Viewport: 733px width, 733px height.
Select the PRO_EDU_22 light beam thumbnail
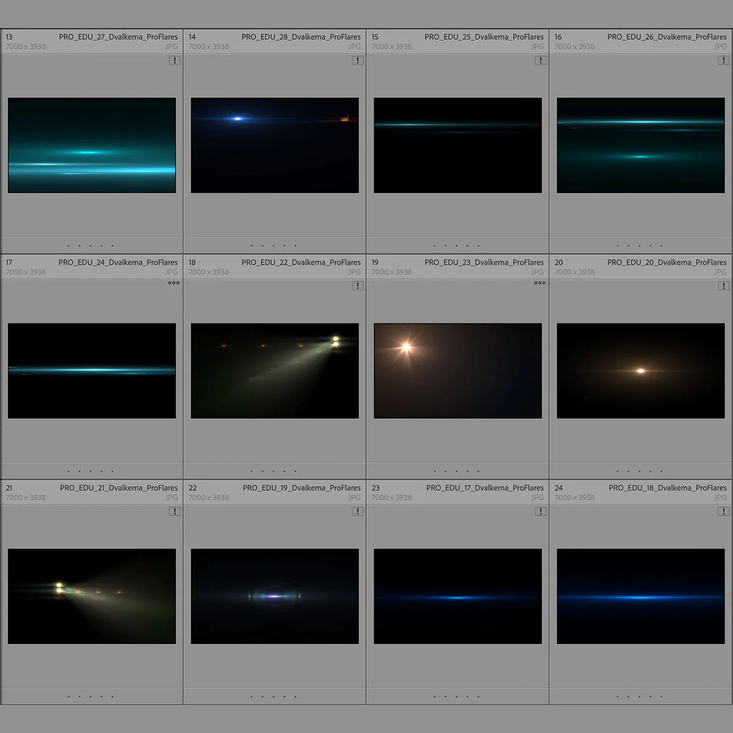(275, 371)
